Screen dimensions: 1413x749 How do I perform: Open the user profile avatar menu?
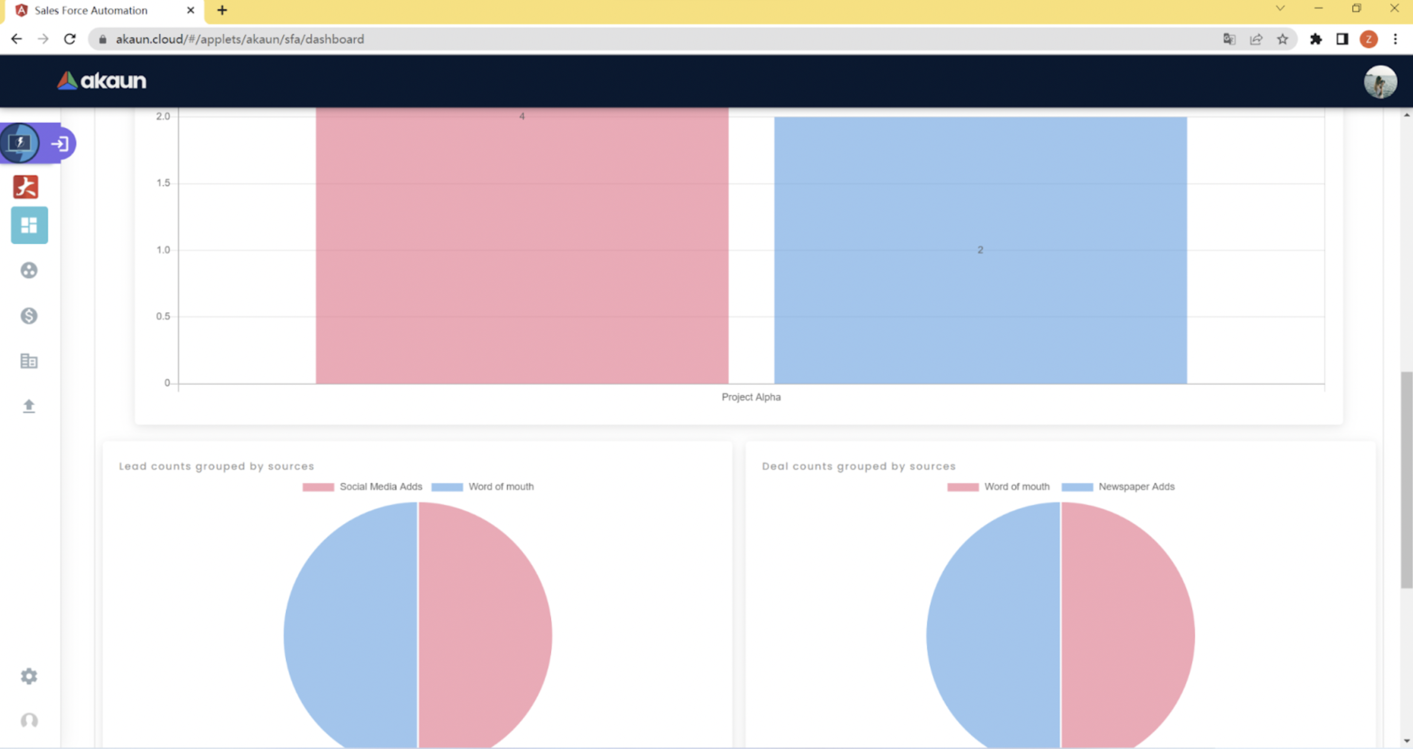click(1380, 82)
